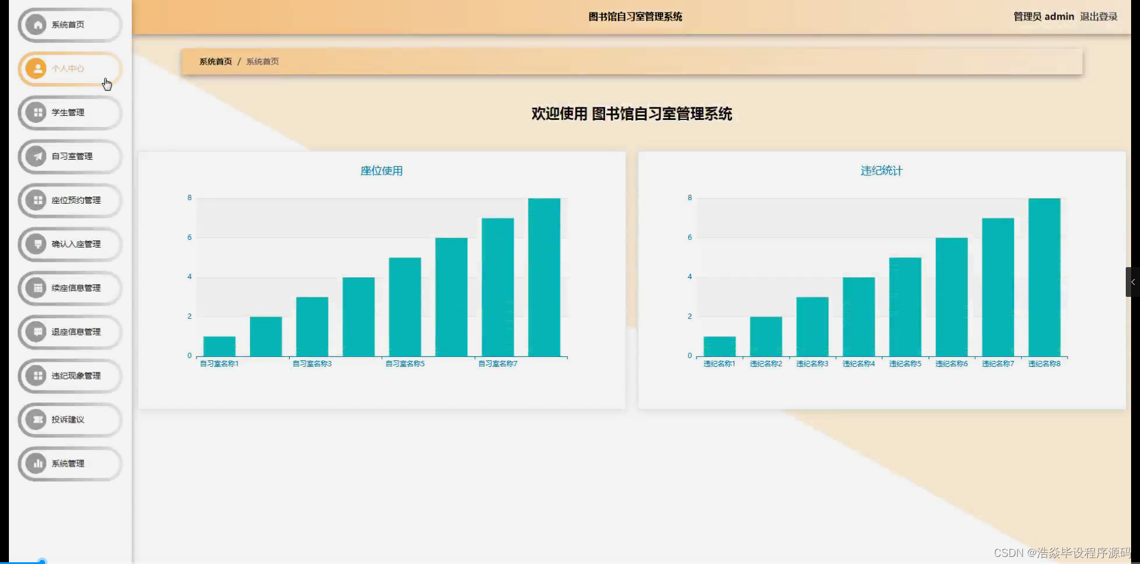This screenshot has height=564, width=1140.
Task: Collapse the panel using the right-edge chevron
Action: point(1133,282)
